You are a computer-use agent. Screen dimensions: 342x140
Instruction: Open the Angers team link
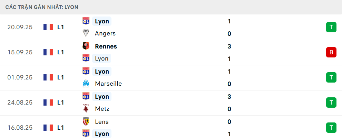click(105, 33)
